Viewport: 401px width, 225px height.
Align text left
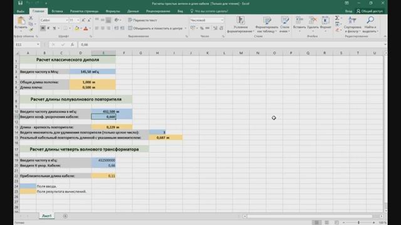[96, 28]
